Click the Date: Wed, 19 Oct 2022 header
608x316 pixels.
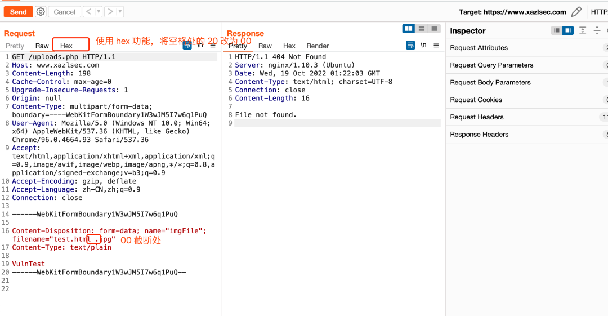[x=307, y=73]
